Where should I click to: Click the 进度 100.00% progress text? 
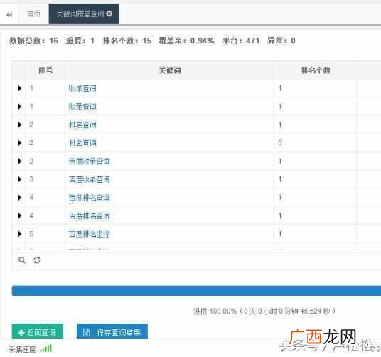coord(264,311)
